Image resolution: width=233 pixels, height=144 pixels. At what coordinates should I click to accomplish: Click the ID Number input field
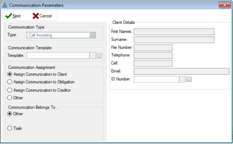156,79
